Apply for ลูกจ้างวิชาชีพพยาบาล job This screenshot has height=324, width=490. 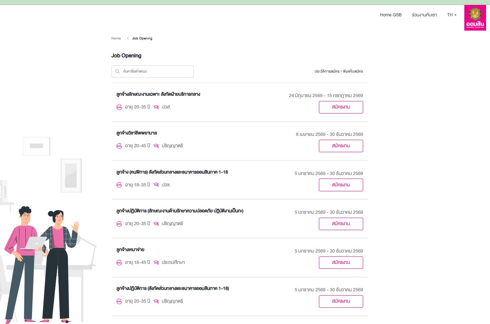tap(341, 146)
